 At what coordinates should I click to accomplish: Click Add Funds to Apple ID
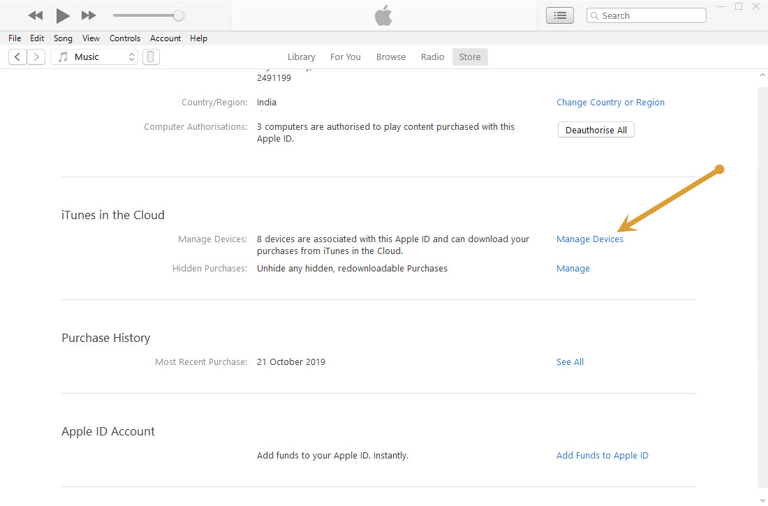click(602, 456)
